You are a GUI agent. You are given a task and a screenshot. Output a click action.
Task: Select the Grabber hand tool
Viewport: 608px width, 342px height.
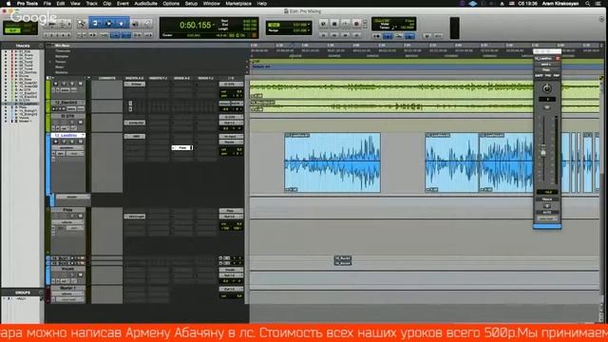122,24
